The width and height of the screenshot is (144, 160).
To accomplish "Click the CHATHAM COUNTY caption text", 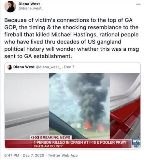I will pyautogui.click(x=48, y=146).
